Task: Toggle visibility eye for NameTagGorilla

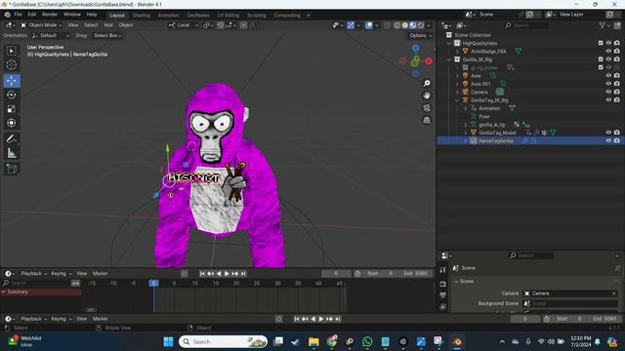Action: [x=608, y=140]
